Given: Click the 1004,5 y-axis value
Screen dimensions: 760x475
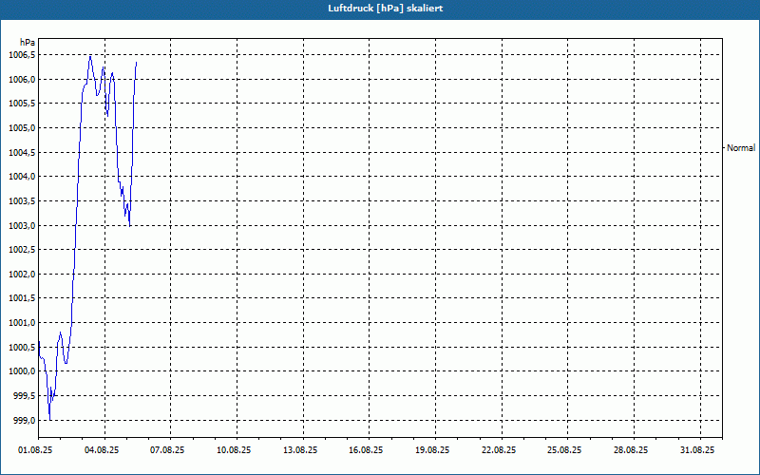Looking at the screenshot, I should point(22,153).
